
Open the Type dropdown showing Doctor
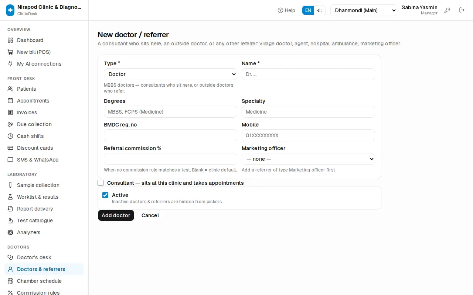point(170,74)
